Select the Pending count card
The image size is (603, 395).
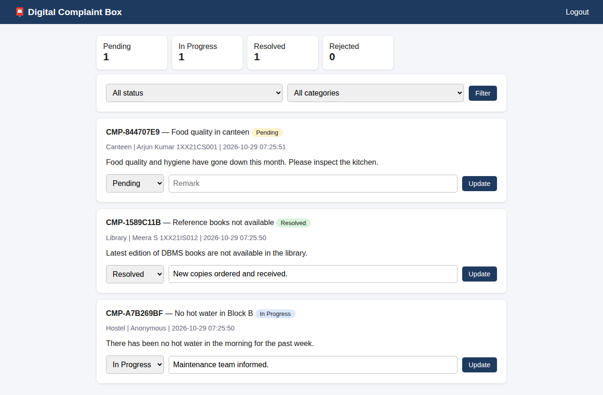tap(132, 53)
